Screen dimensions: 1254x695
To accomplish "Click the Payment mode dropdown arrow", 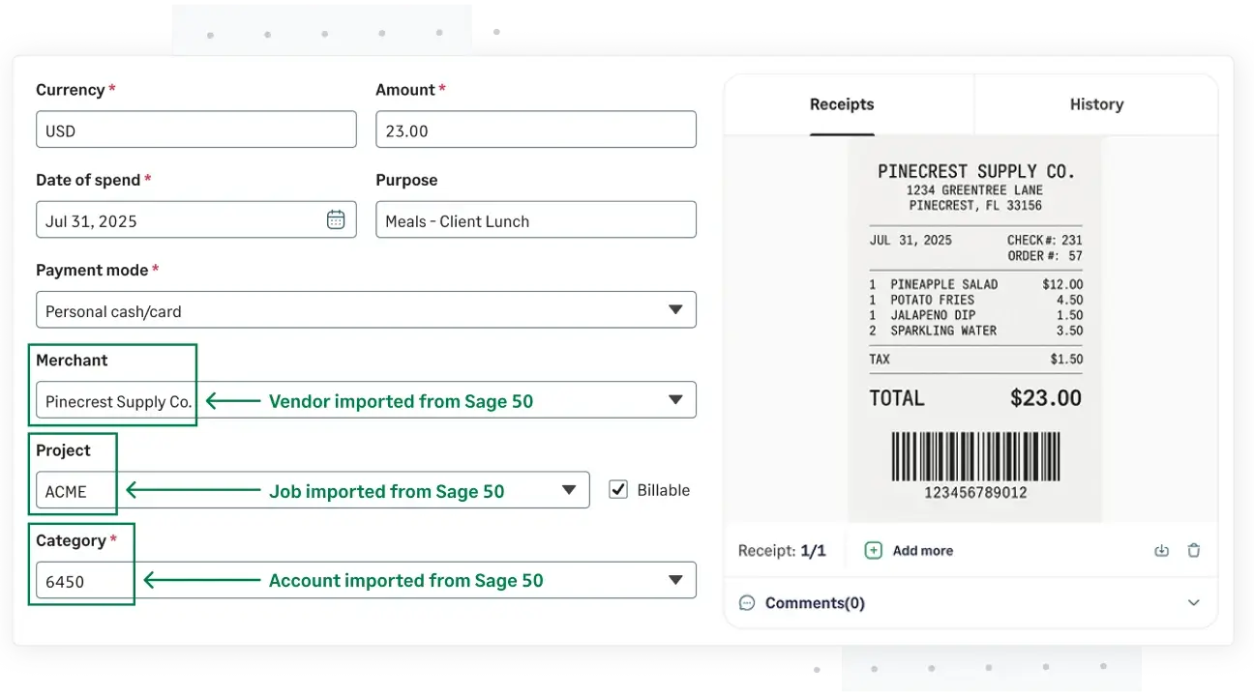I will click(x=676, y=309).
